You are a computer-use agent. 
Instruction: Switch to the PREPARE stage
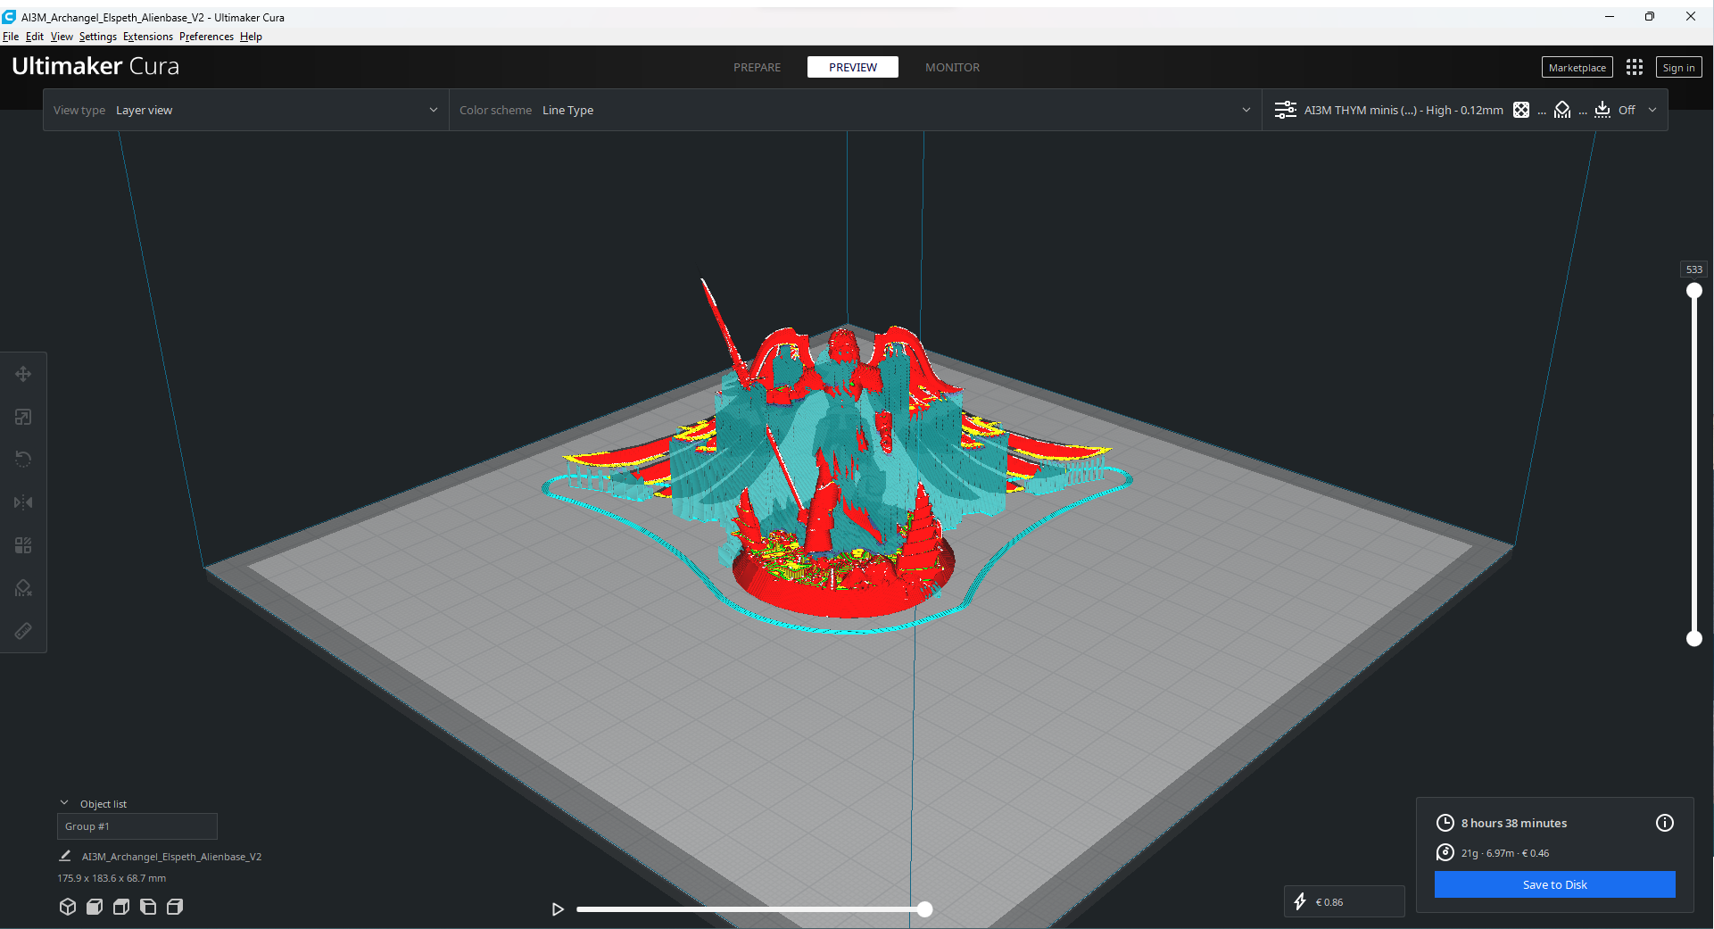coord(757,67)
